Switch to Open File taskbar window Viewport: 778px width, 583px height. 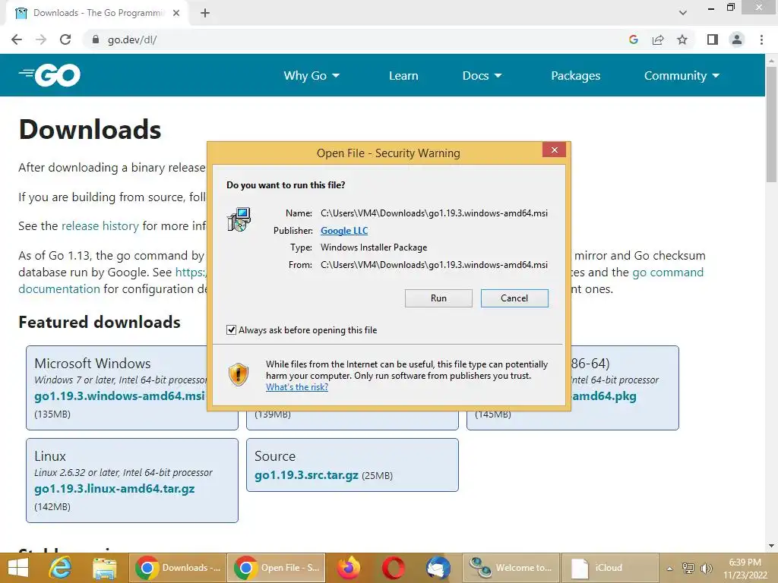click(277, 568)
